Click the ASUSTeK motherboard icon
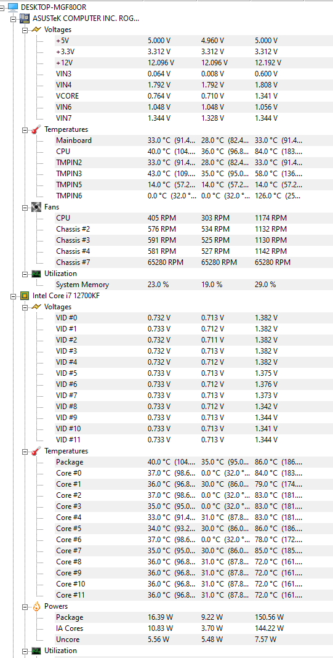333x658 pixels. 25,18
